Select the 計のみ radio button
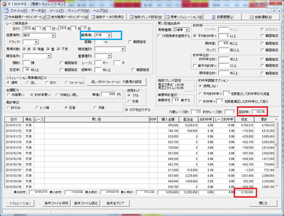This screenshot has height=216, width=284. (x=8, y=107)
